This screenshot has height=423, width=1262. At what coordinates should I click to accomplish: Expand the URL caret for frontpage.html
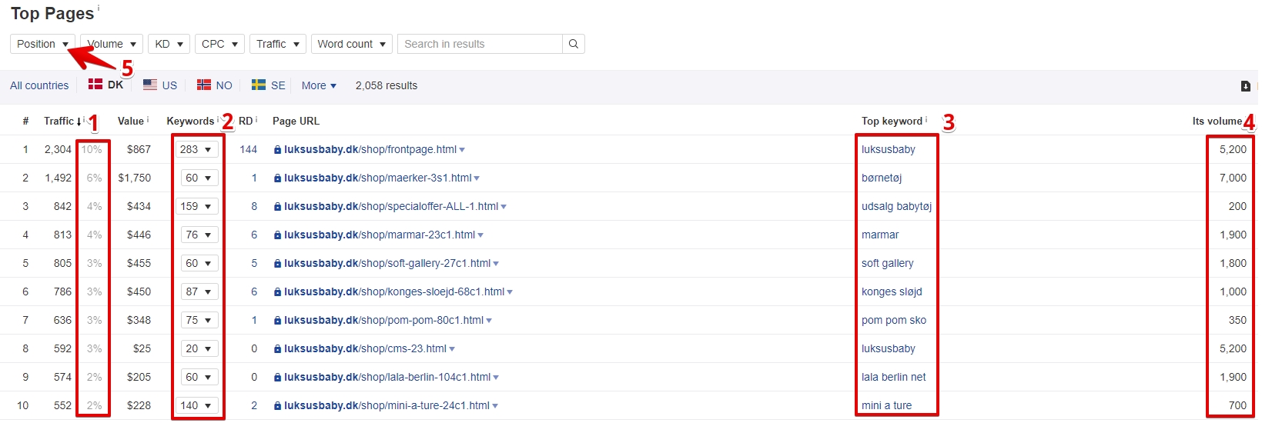(462, 150)
